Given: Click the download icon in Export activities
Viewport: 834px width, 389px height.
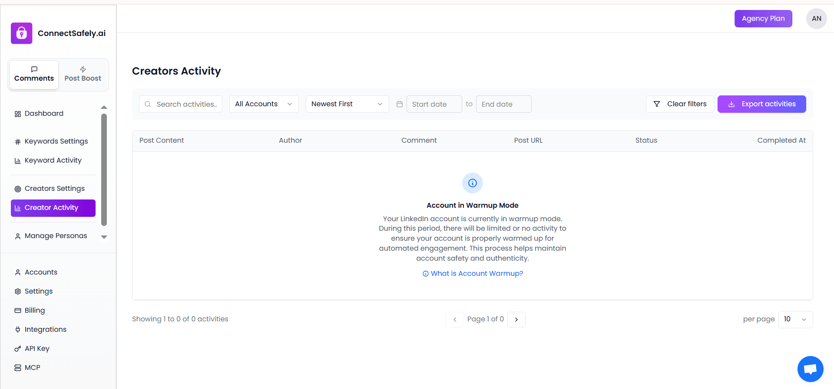Looking at the screenshot, I should pos(731,104).
